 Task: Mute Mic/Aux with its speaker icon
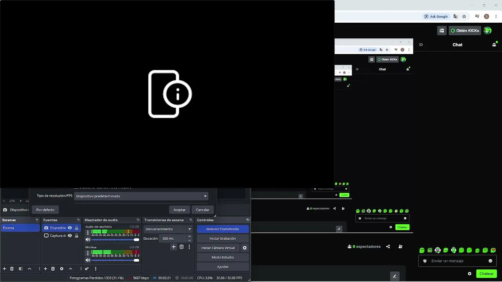coord(88,260)
